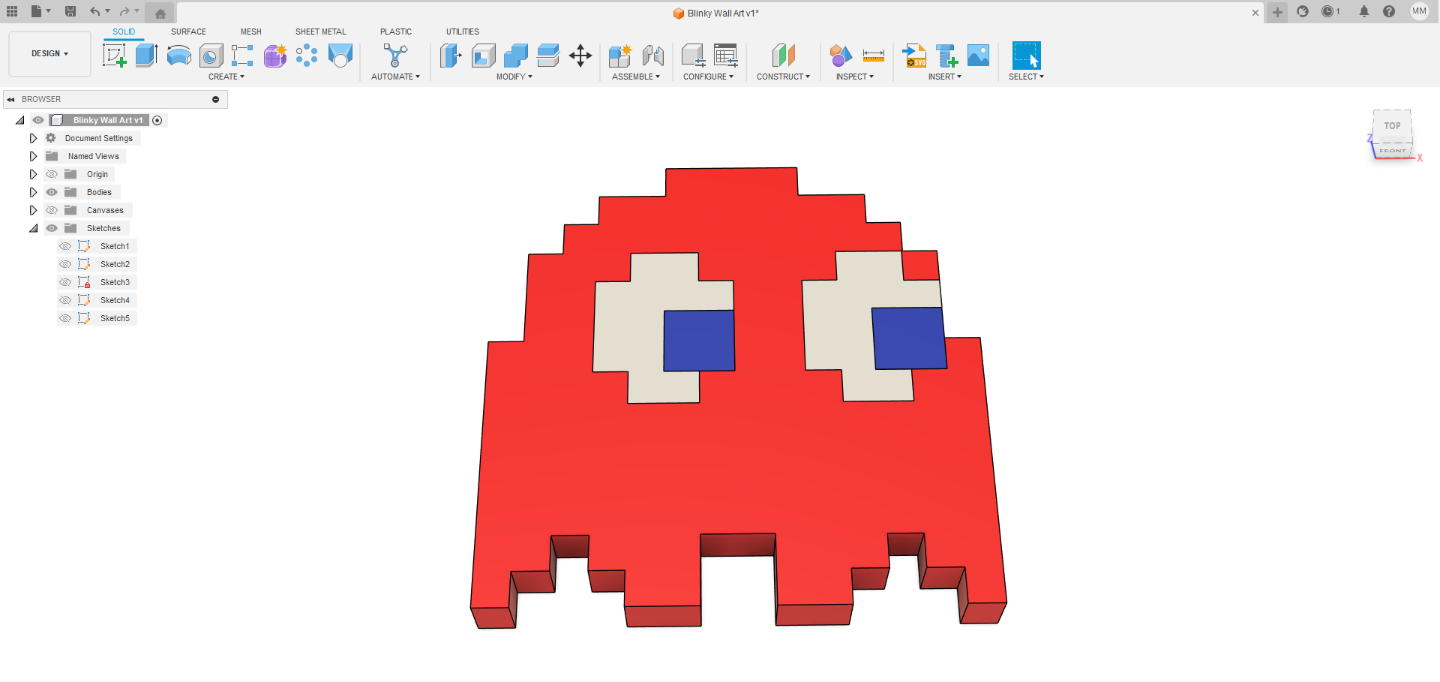This screenshot has height=682, width=1440.
Task: Save the document
Action: click(x=70, y=11)
